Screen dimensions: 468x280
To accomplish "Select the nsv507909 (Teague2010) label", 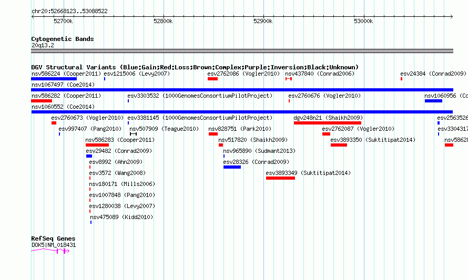I will coord(164,129).
